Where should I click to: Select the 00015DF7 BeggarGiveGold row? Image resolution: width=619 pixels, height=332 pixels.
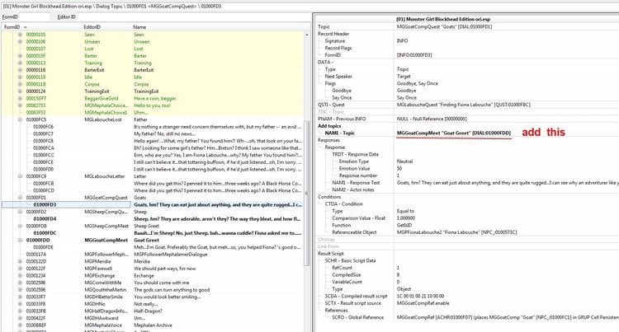(x=153, y=99)
